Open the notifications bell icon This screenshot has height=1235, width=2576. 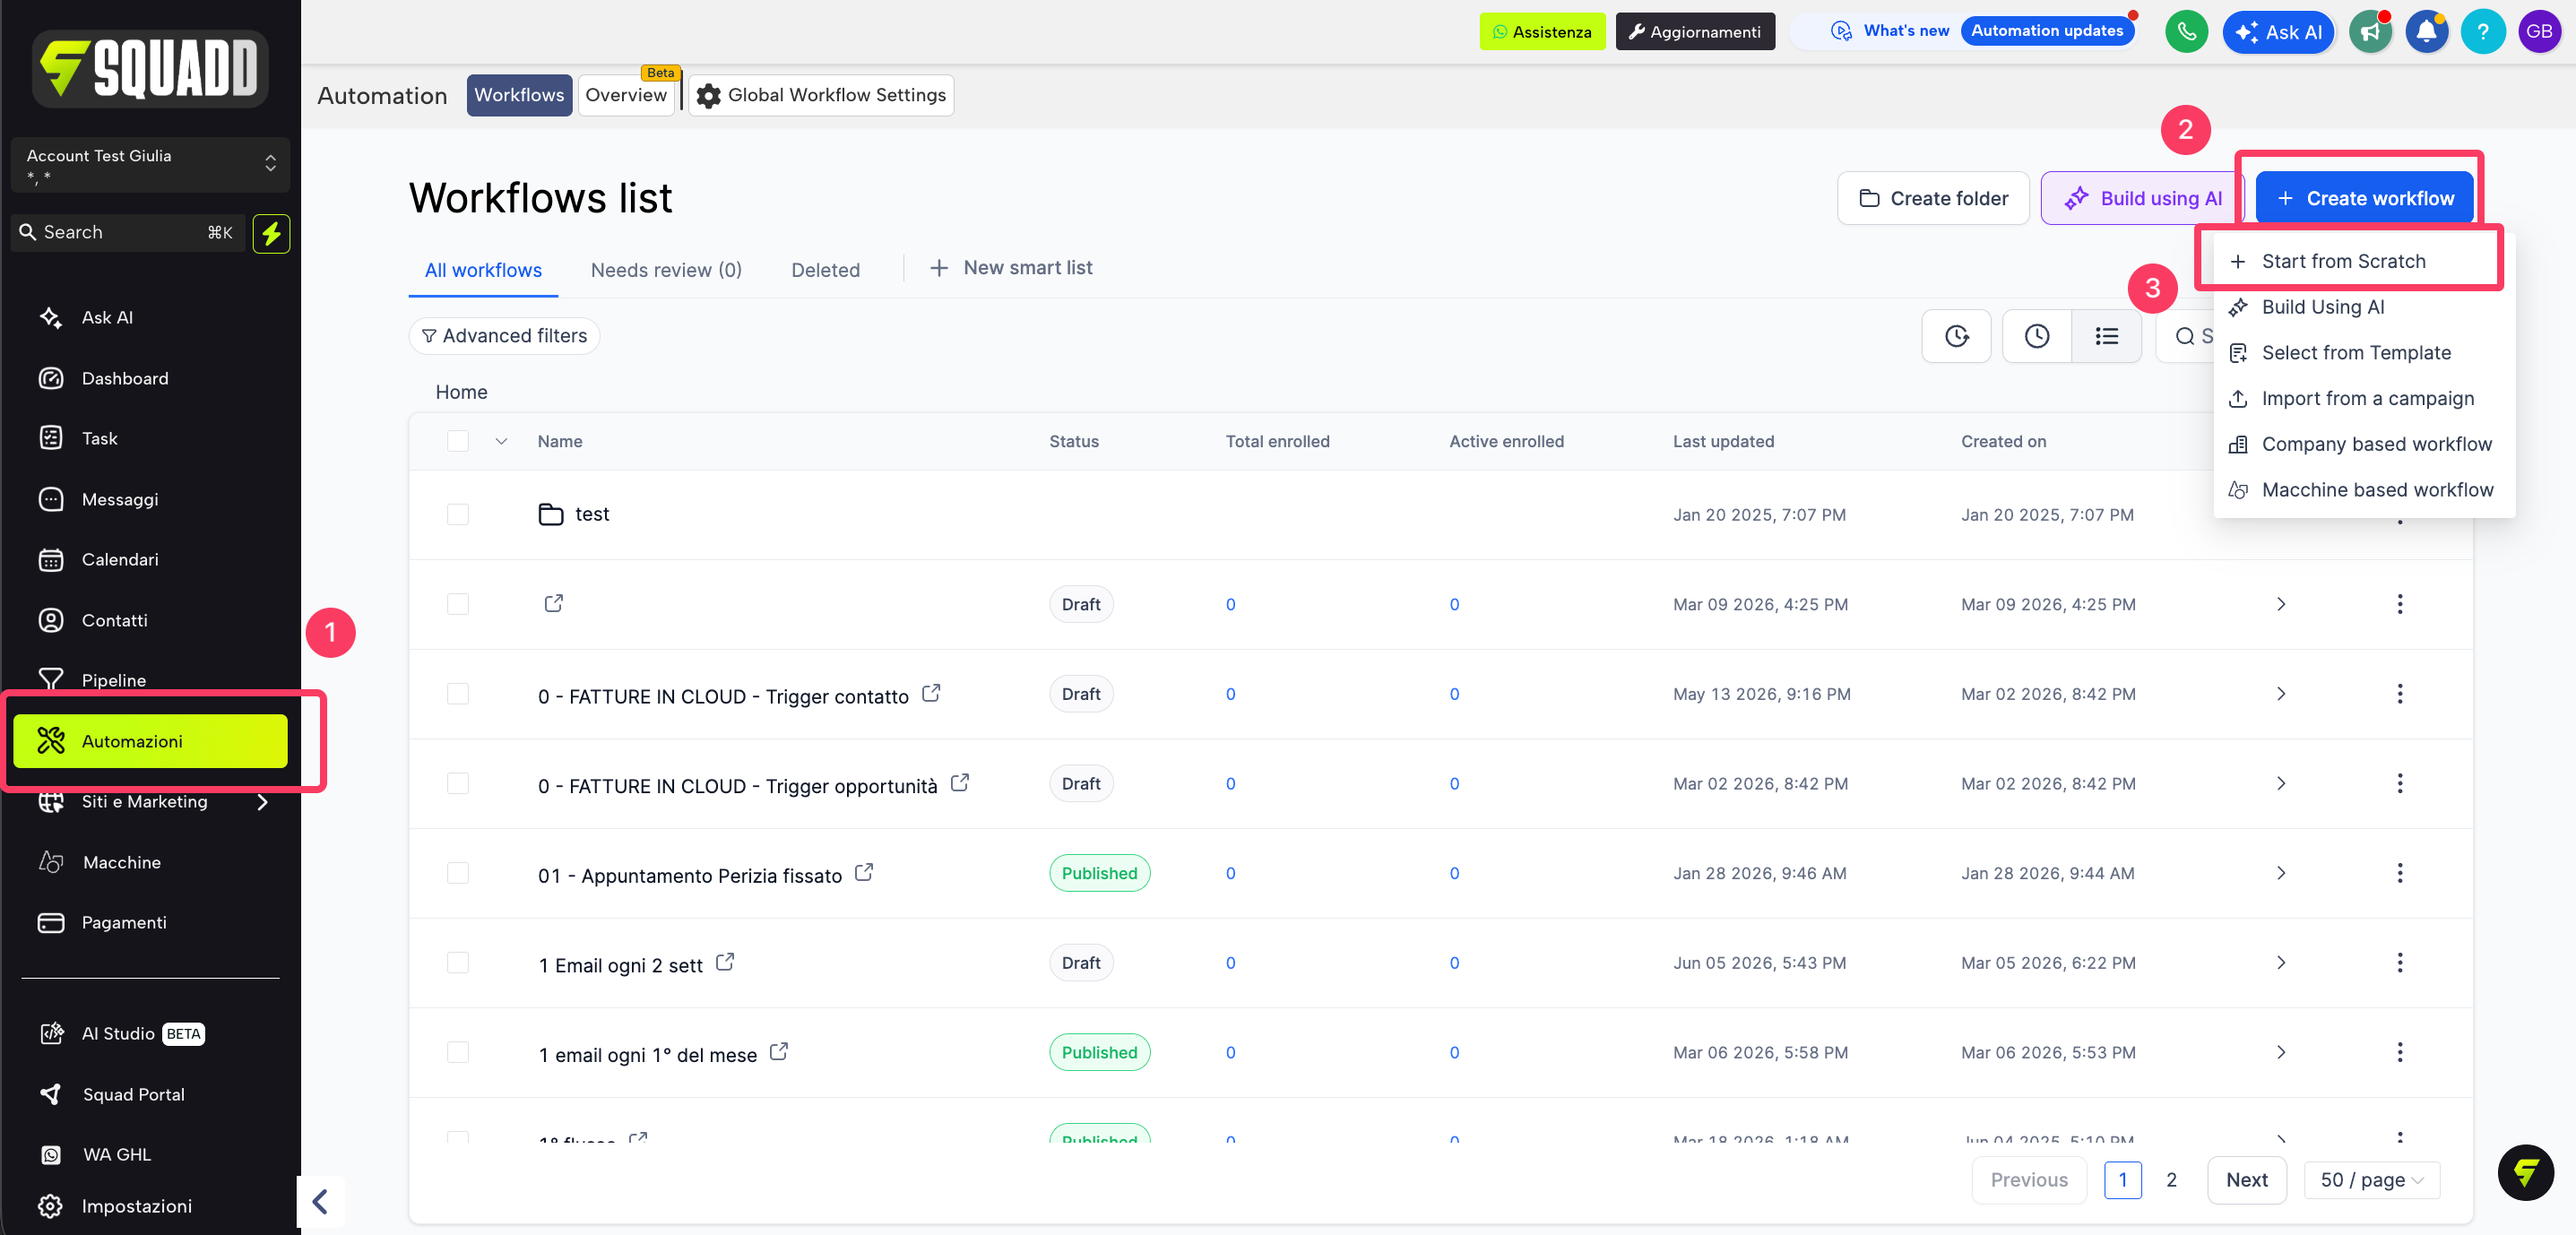pos(2427,32)
